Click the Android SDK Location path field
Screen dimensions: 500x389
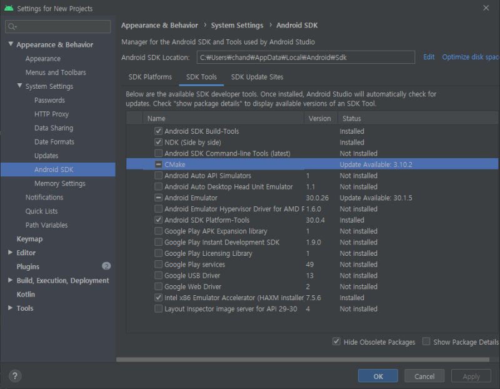click(305, 58)
